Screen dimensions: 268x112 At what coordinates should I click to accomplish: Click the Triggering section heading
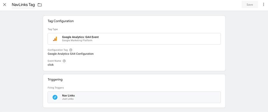pyautogui.click(x=55, y=79)
